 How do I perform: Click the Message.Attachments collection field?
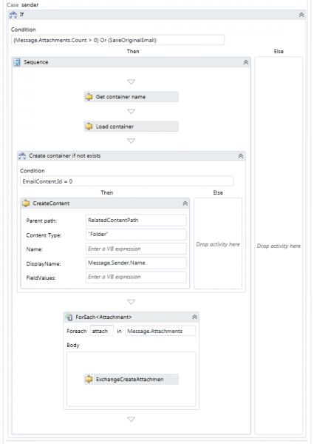[160, 331]
